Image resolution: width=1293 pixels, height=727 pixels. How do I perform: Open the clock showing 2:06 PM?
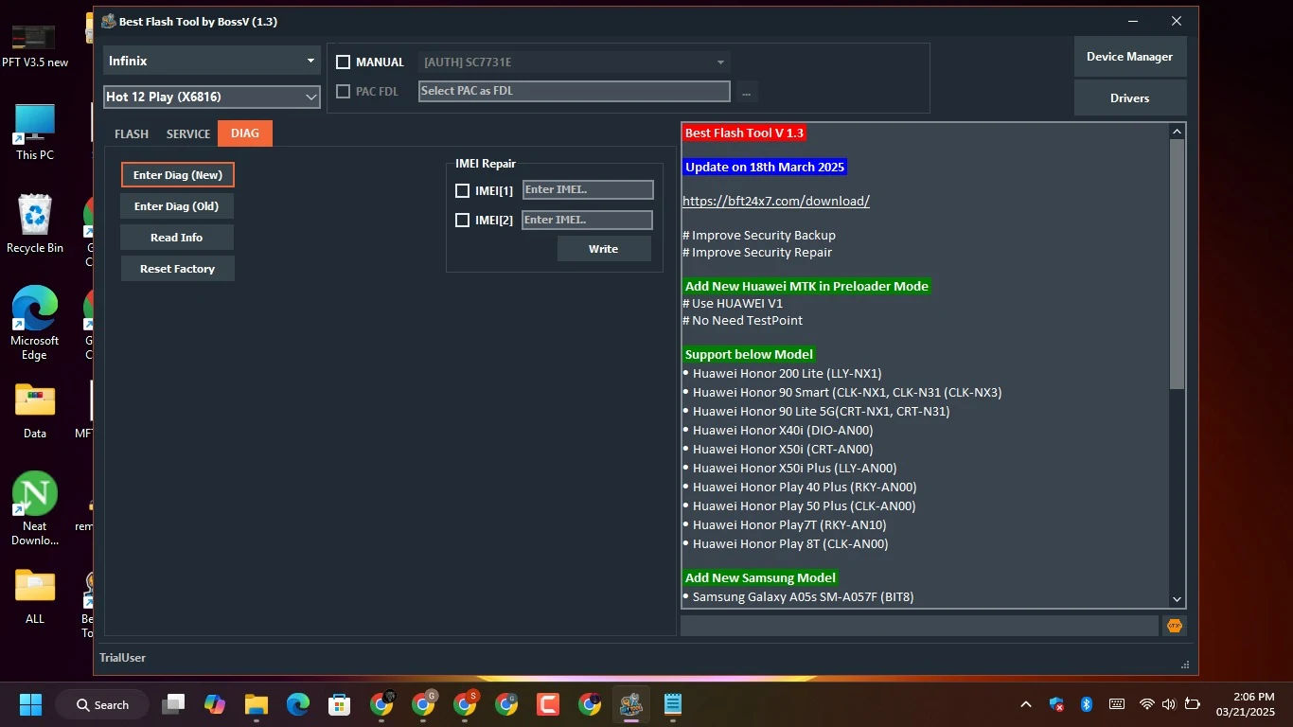click(1246, 704)
